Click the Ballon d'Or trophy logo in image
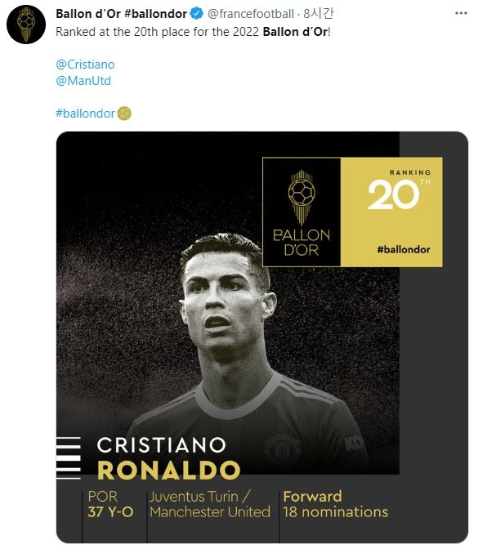 tap(302, 212)
